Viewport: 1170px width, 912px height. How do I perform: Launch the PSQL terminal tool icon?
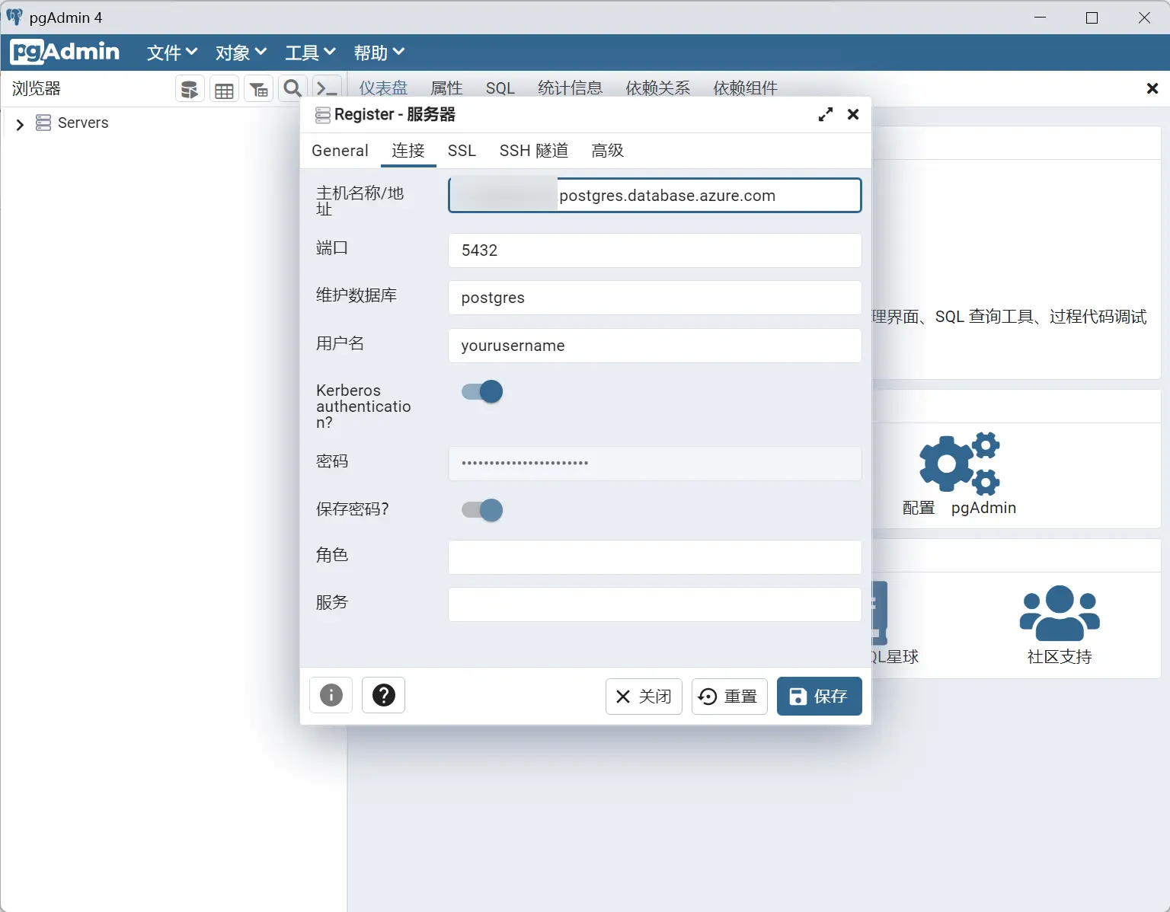point(327,89)
